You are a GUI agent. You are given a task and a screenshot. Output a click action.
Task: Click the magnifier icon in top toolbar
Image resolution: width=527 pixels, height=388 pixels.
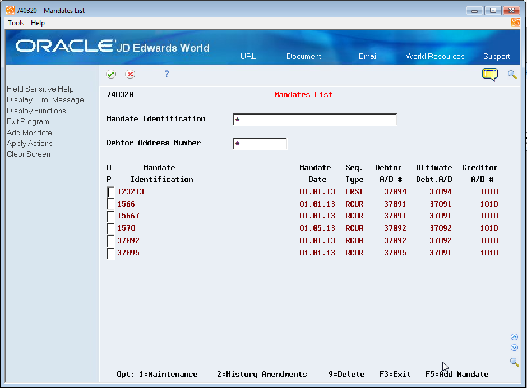click(512, 74)
